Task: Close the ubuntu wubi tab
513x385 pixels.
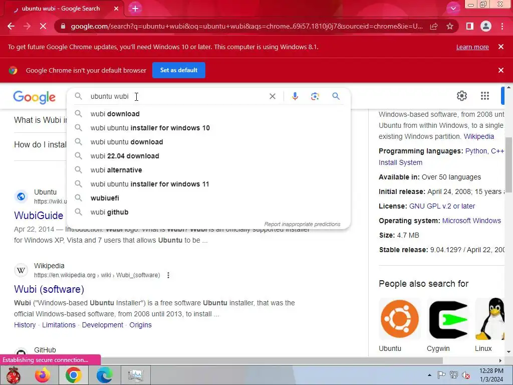Action: coord(116,9)
